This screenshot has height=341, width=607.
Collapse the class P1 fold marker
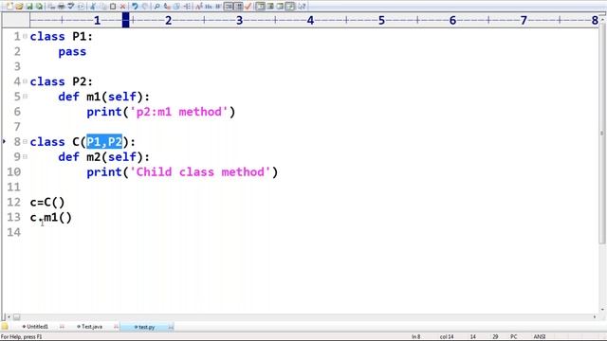click(26, 36)
